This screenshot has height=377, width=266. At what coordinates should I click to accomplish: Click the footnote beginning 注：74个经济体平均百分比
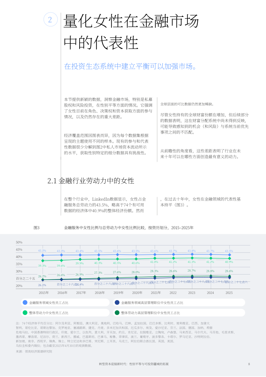pyautogui.click(x=125, y=334)
